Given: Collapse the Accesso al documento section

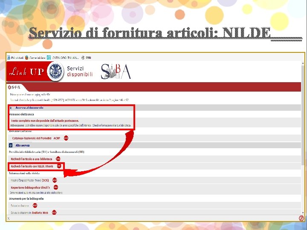Looking at the screenshot, I should click(11, 108).
